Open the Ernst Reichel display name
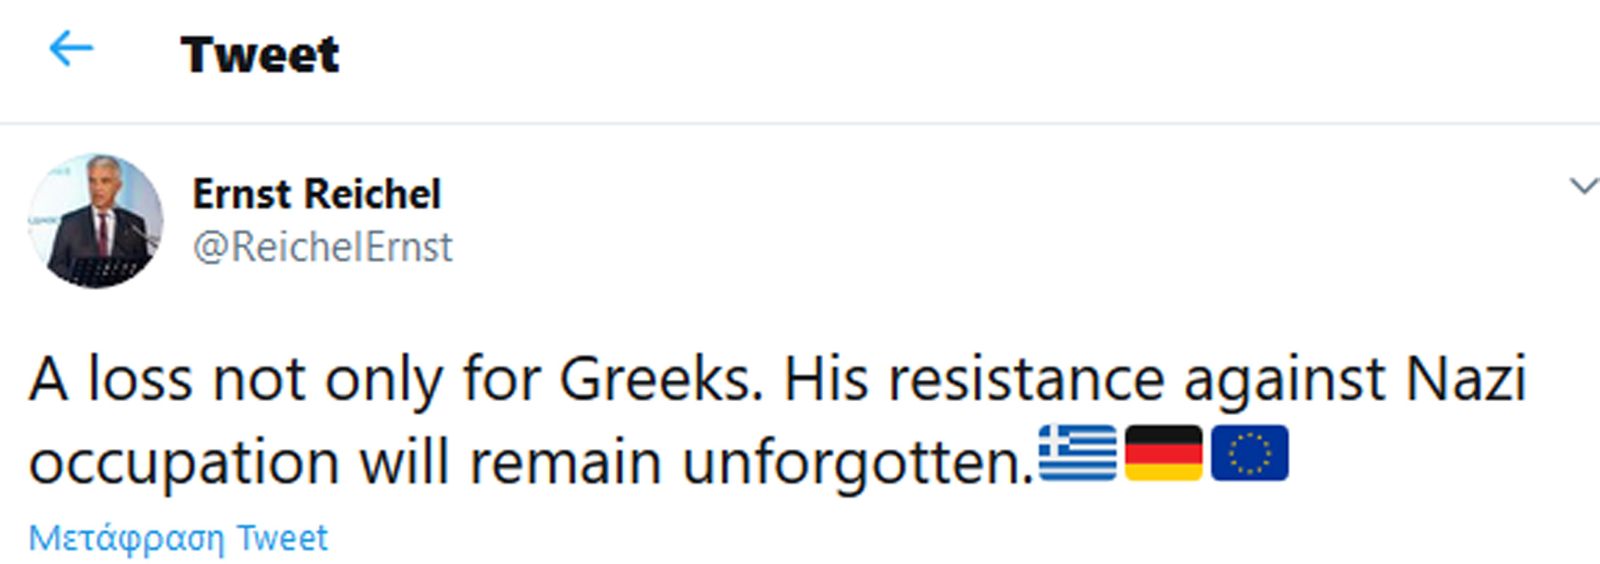This screenshot has width=1600, height=564. (316, 194)
